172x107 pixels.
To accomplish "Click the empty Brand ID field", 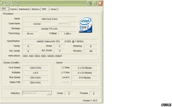I will 73,24.
